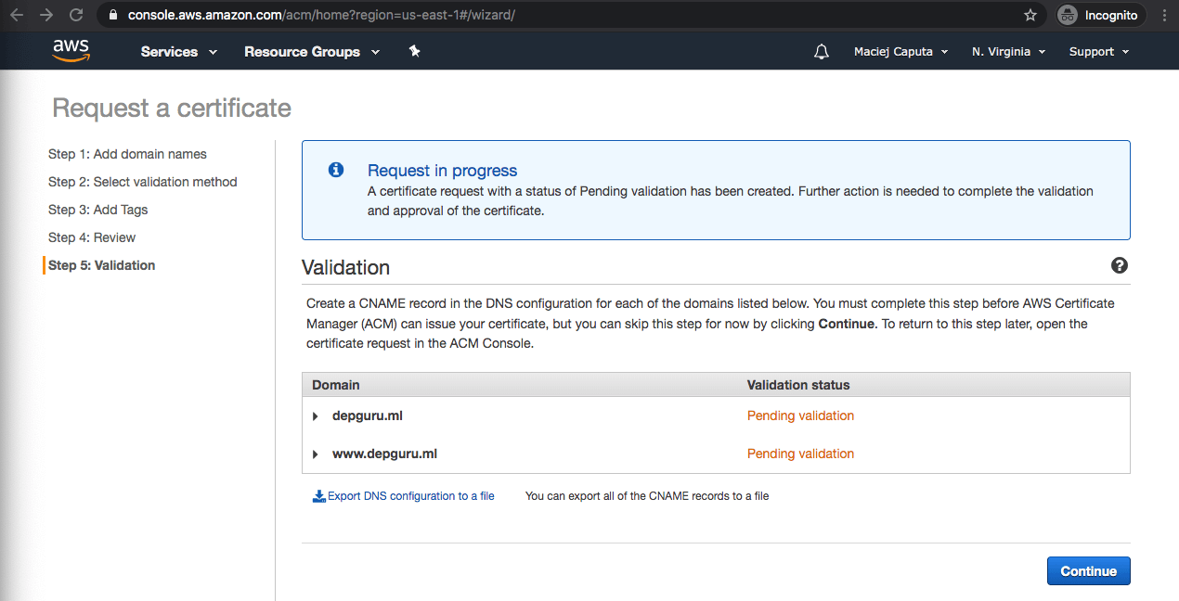Open the Resource Groups dropdown
1179x601 pixels.
[312, 52]
